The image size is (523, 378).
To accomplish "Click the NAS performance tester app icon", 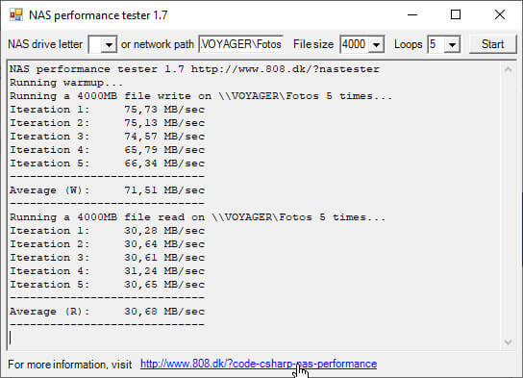I will pyautogui.click(x=16, y=15).
